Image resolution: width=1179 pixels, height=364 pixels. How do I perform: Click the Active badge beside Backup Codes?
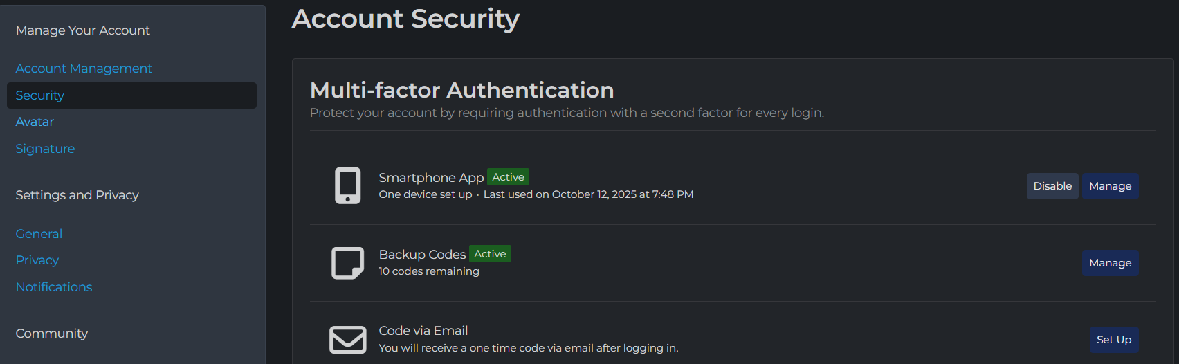[490, 254]
